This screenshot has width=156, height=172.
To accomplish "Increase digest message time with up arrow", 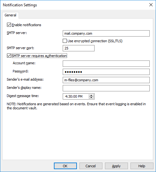I will click(91, 95).
